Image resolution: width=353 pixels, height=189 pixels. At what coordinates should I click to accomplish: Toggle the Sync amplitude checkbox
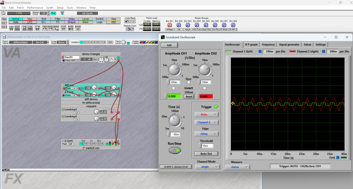189,82
